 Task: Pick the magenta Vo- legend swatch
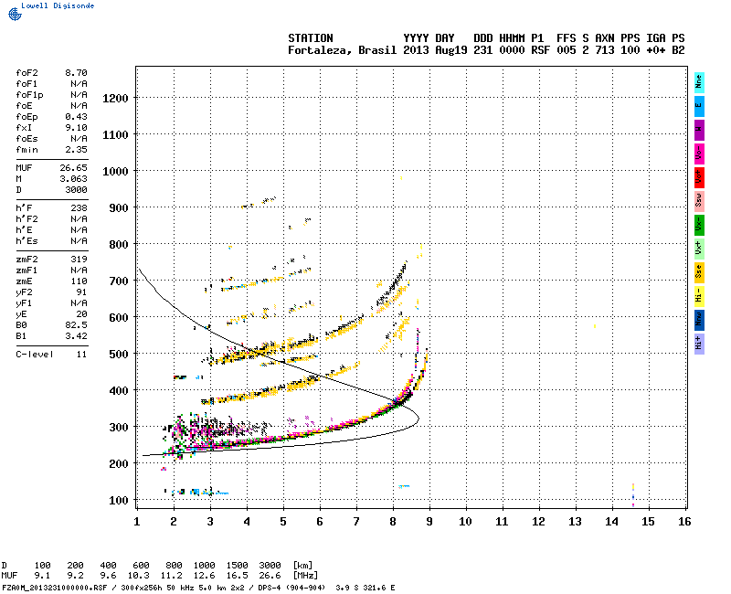pyautogui.click(x=699, y=154)
